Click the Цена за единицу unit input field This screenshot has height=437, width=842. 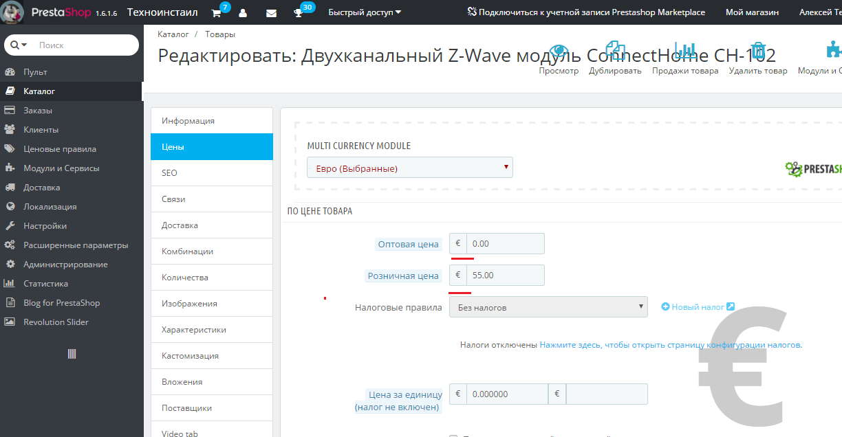(606, 394)
